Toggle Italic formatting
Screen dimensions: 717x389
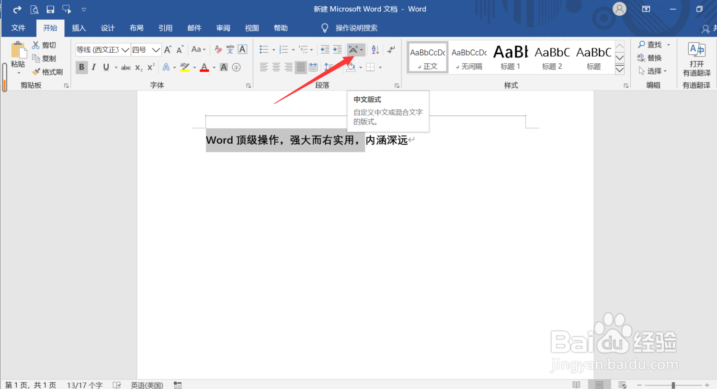(x=94, y=68)
